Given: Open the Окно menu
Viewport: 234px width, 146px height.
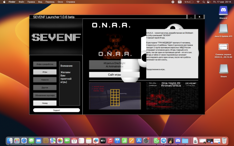Looking at the screenshot, I should tap(60, 2).
